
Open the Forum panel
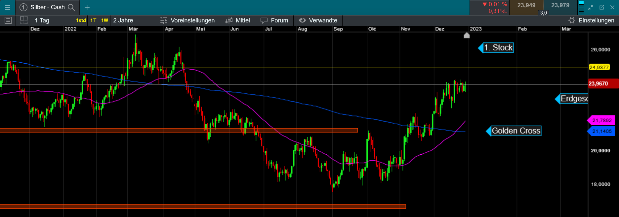[274, 20]
